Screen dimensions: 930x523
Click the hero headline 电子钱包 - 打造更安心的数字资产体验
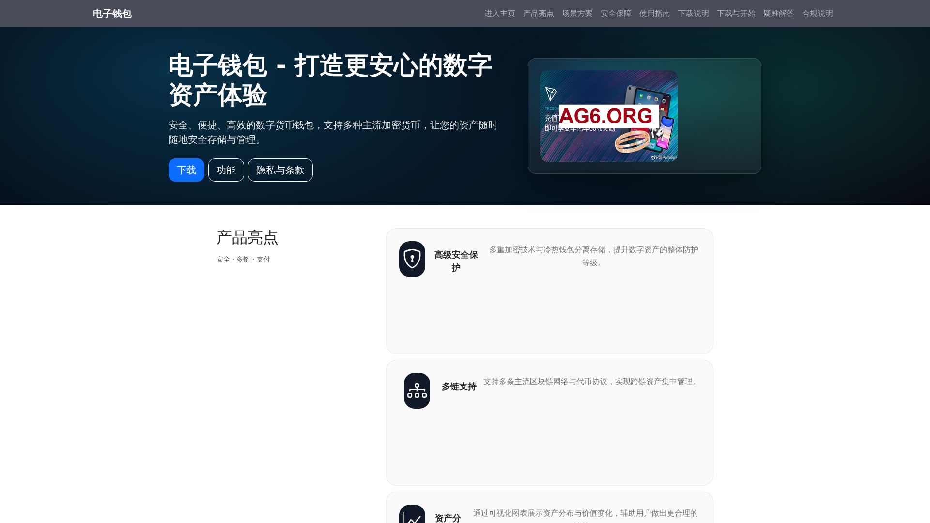coord(330,80)
